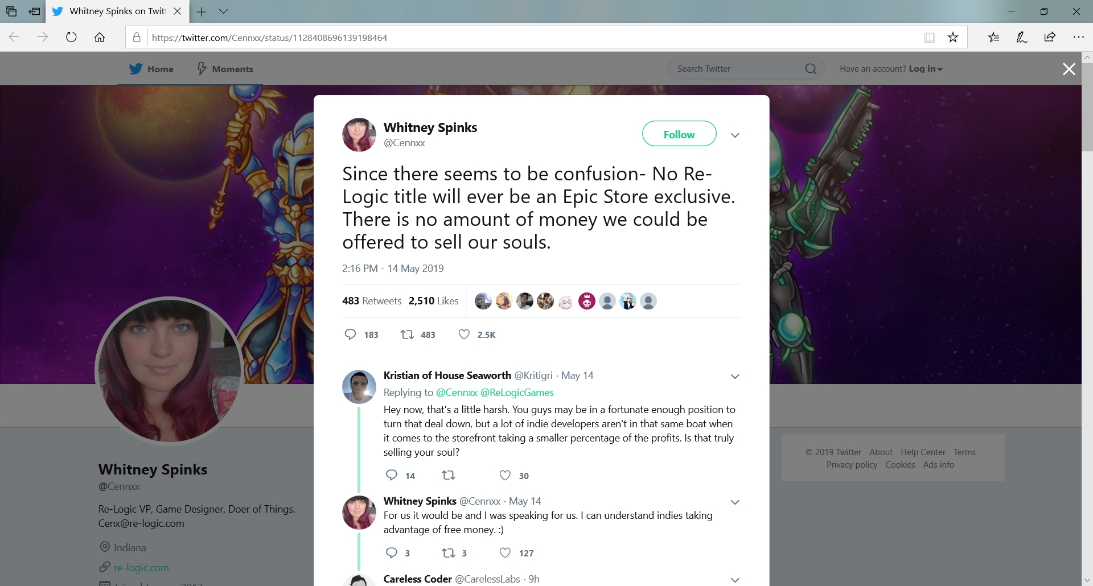
Task: Follow Whitney Spinks
Action: pos(679,134)
